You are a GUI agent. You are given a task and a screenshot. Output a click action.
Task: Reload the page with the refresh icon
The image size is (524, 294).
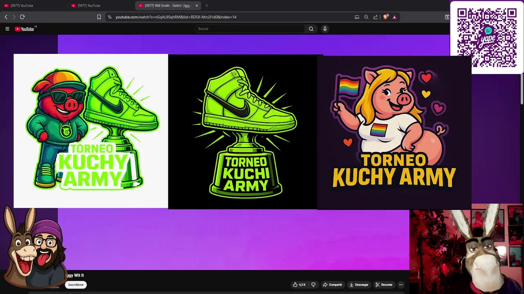click(x=23, y=17)
